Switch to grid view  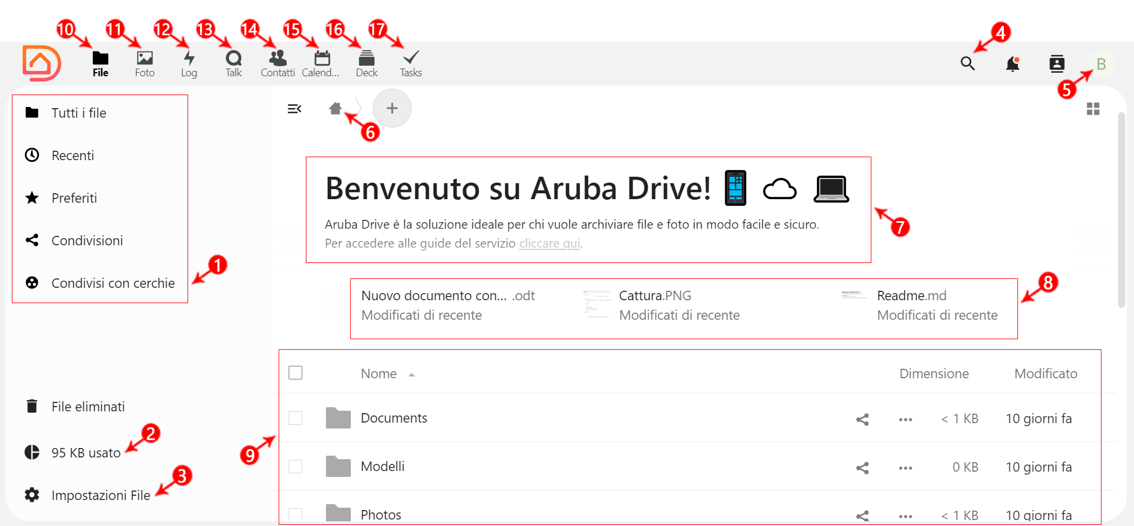pyautogui.click(x=1093, y=109)
